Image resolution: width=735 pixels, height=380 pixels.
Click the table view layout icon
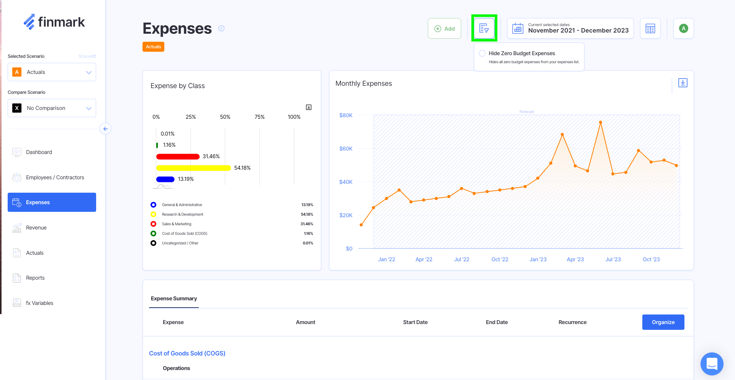point(650,28)
